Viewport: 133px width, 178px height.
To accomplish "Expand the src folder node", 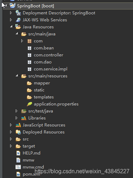I will (11, 139).
